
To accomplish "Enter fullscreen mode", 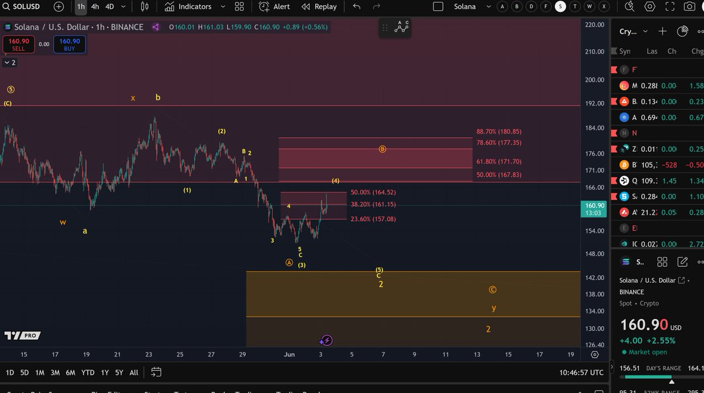I will pyautogui.click(x=669, y=6).
